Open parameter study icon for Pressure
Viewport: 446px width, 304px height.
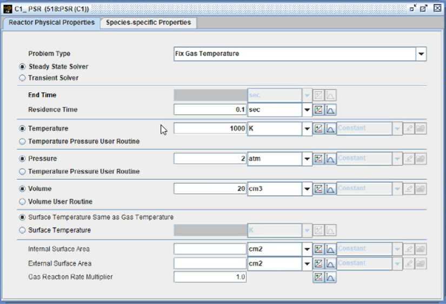coord(318,158)
